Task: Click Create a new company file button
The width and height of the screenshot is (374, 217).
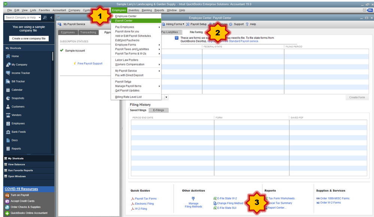Action: click(x=29, y=38)
